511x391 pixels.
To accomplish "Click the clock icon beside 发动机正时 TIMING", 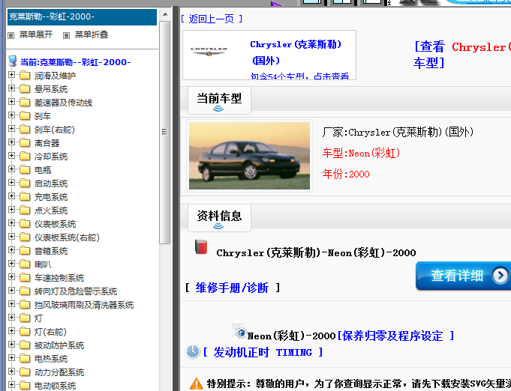I will click(193, 351).
